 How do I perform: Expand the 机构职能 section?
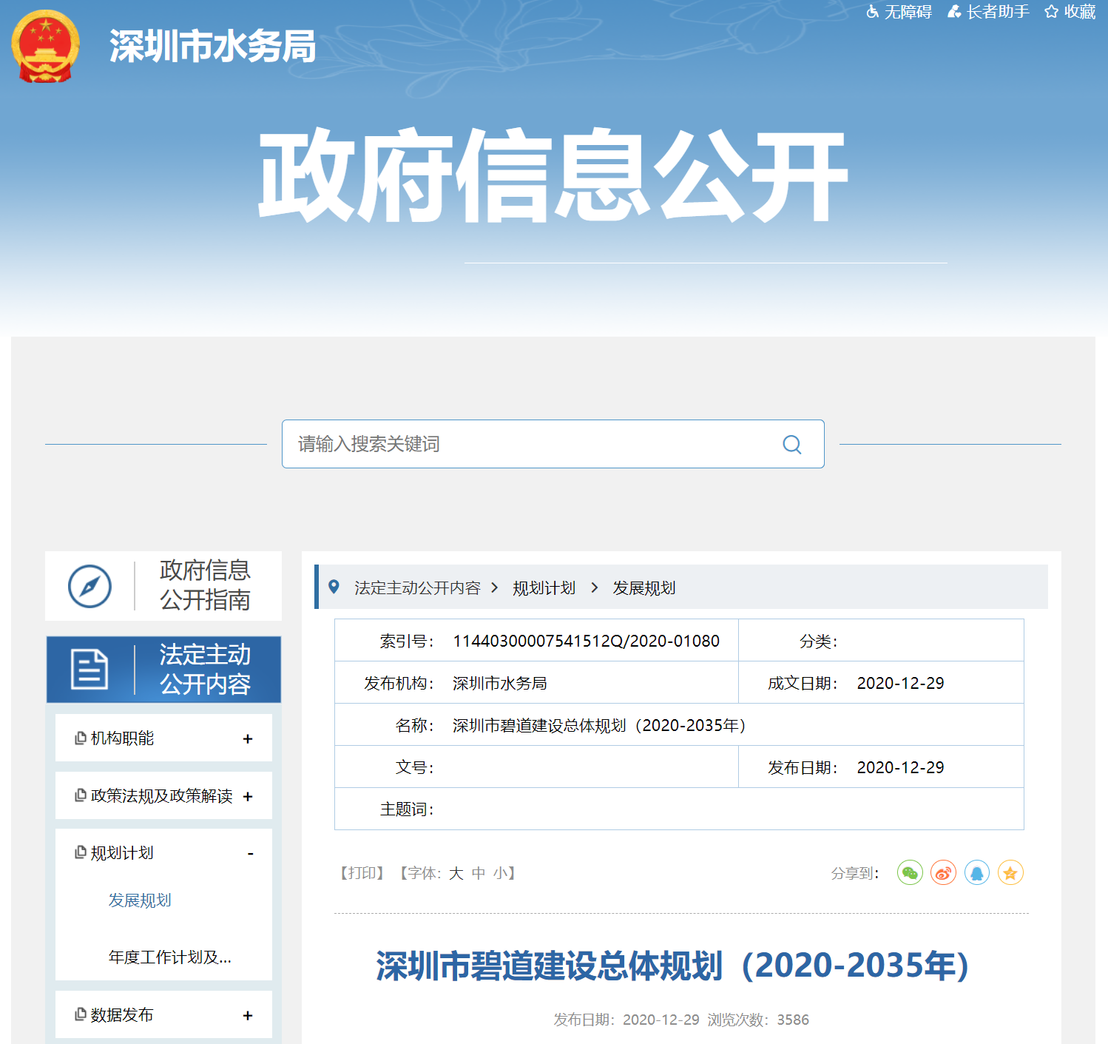pyautogui.click(x=248, y=738)
